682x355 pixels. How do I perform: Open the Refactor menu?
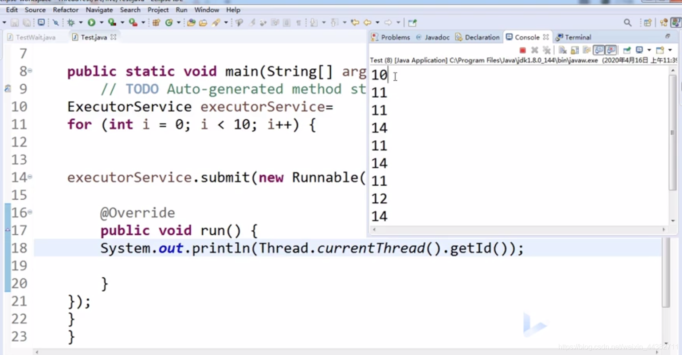[x=66, y=10]
